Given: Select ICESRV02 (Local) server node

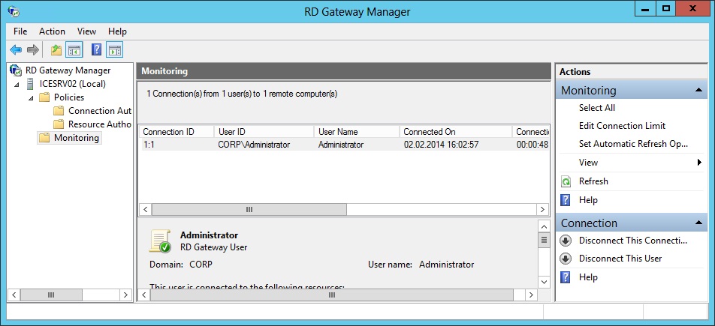Looking at the screenshot, I should coord(73,84).
